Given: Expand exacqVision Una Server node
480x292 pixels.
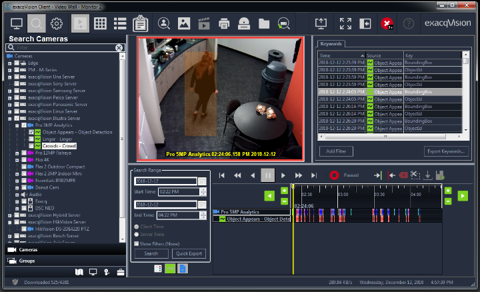Looking at the screenshot, I should [x=10, y=77].
